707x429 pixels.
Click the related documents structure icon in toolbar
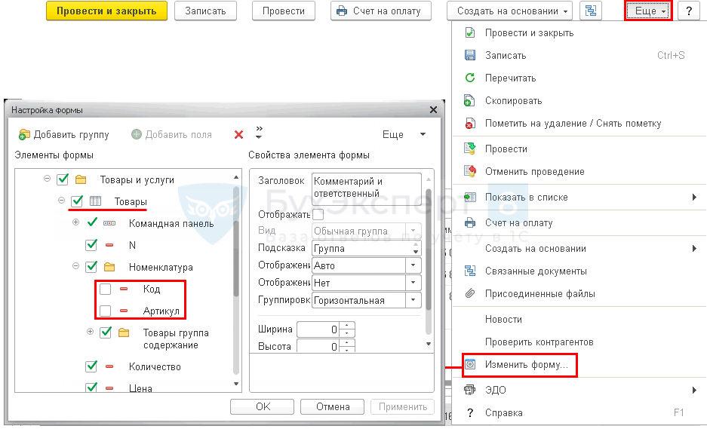point(591,11)
